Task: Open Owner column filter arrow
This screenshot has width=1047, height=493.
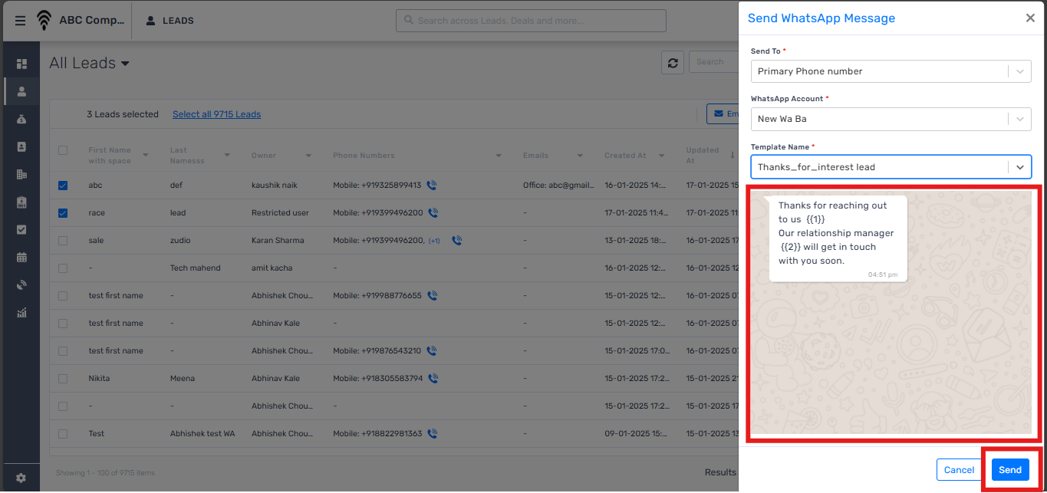Action: (x=308, y=156)
